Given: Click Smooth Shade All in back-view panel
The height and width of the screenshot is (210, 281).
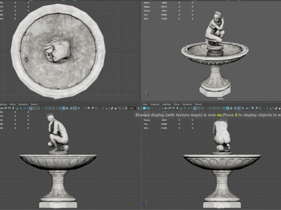Looking at the screenshot, I should pos(228,108).
